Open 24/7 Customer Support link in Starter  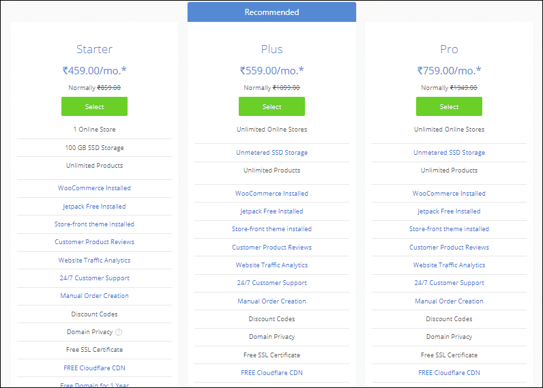pos(95,278)
